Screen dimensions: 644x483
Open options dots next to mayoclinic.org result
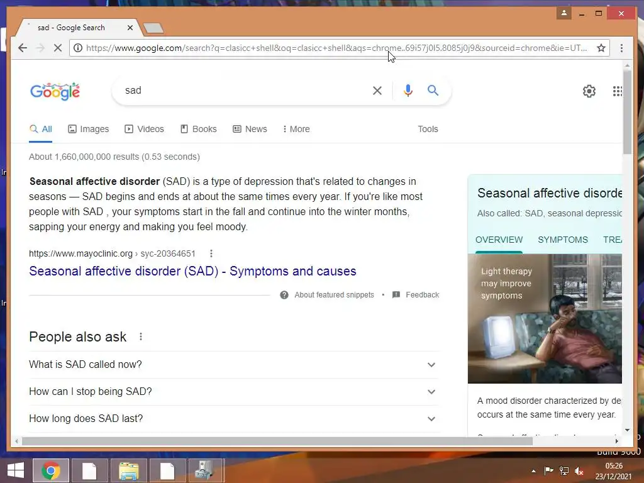pos(211,254)
